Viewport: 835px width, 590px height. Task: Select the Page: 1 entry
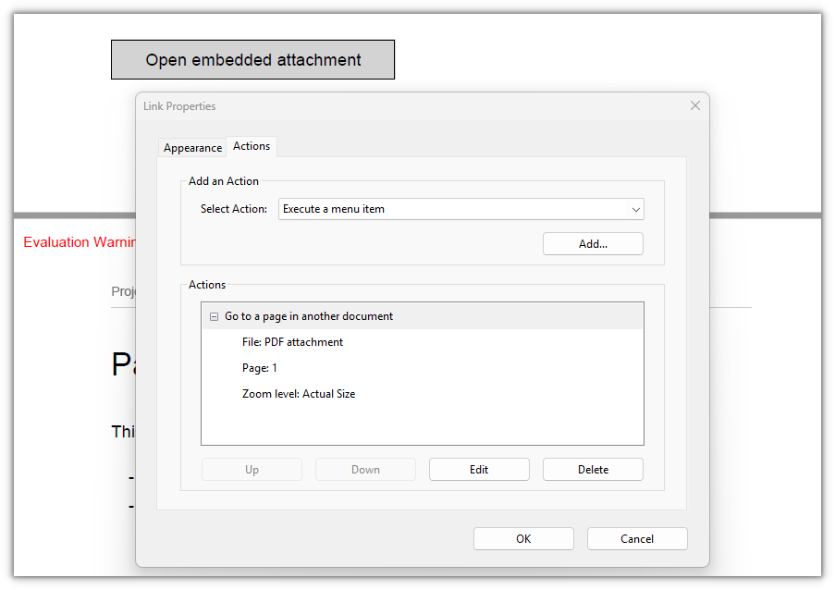click(259, 368)
